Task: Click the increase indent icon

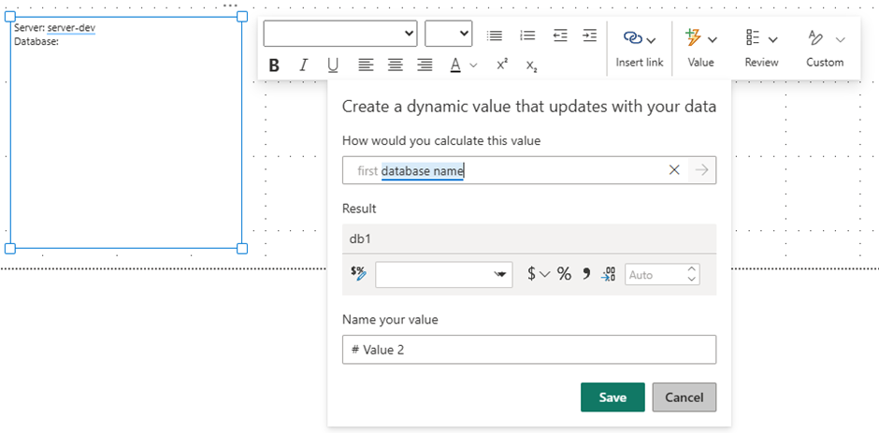Action: pyautogui.click(x=589, y=36)
